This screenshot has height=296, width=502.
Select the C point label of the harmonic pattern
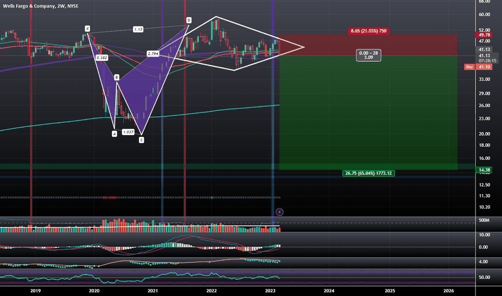(x=141, y=140)
